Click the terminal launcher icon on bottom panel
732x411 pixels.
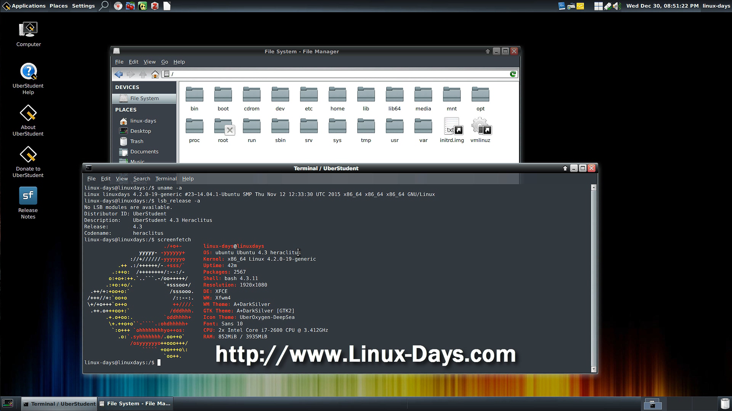click(8, 403)
